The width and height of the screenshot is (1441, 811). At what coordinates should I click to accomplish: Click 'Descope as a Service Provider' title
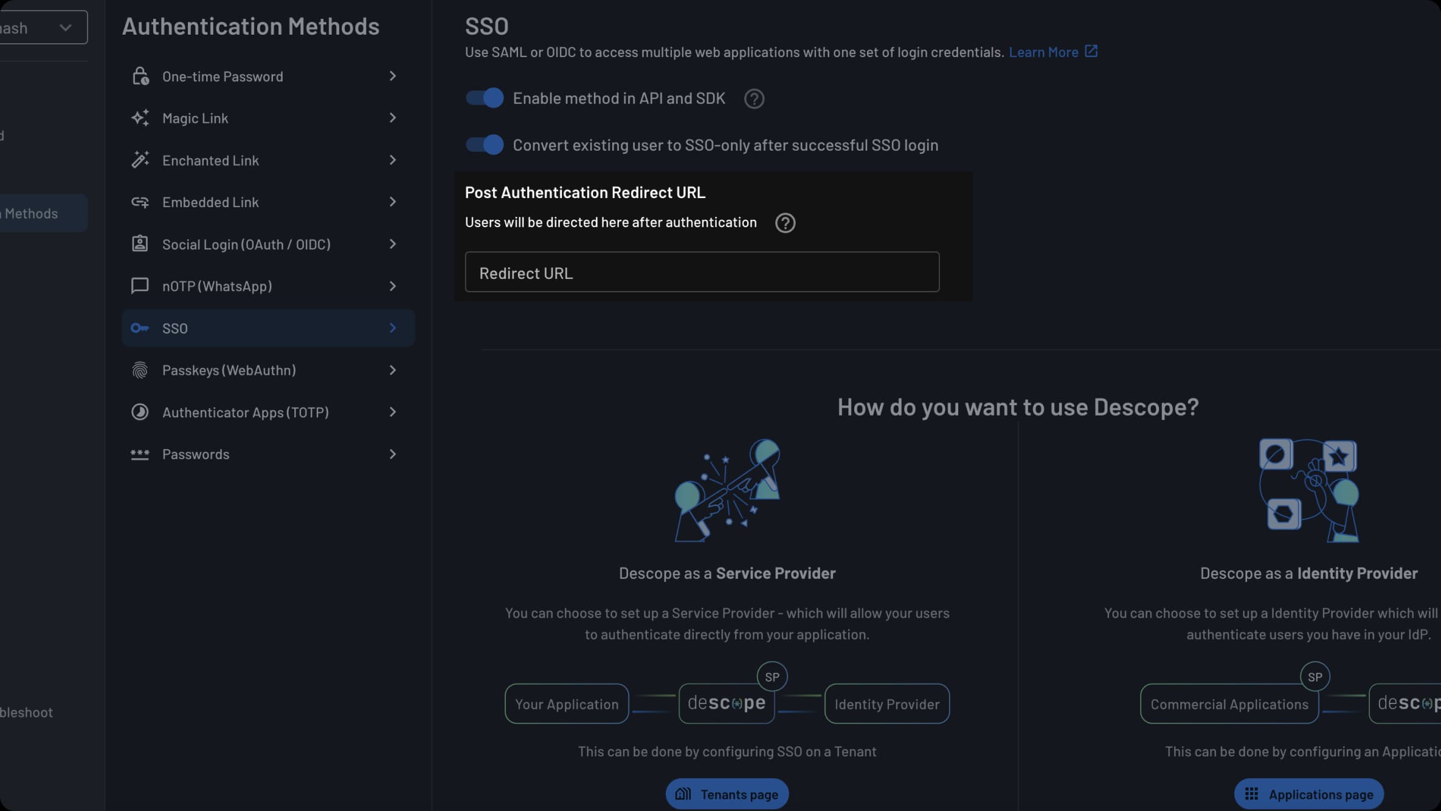point(727,573)
